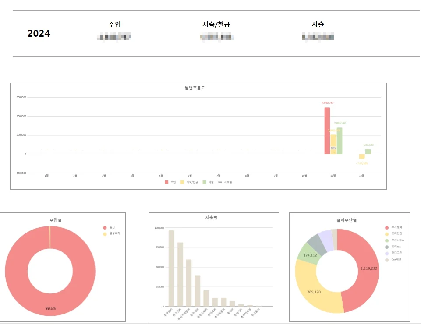This screenshot has width=421, height=325.
Task: Click the yellow legend dot in 수입별 chart
Action: (105, 234)
